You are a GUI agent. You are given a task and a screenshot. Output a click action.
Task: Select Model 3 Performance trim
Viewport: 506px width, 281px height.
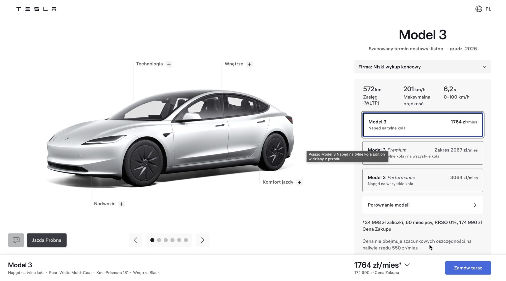pos(422,180)
